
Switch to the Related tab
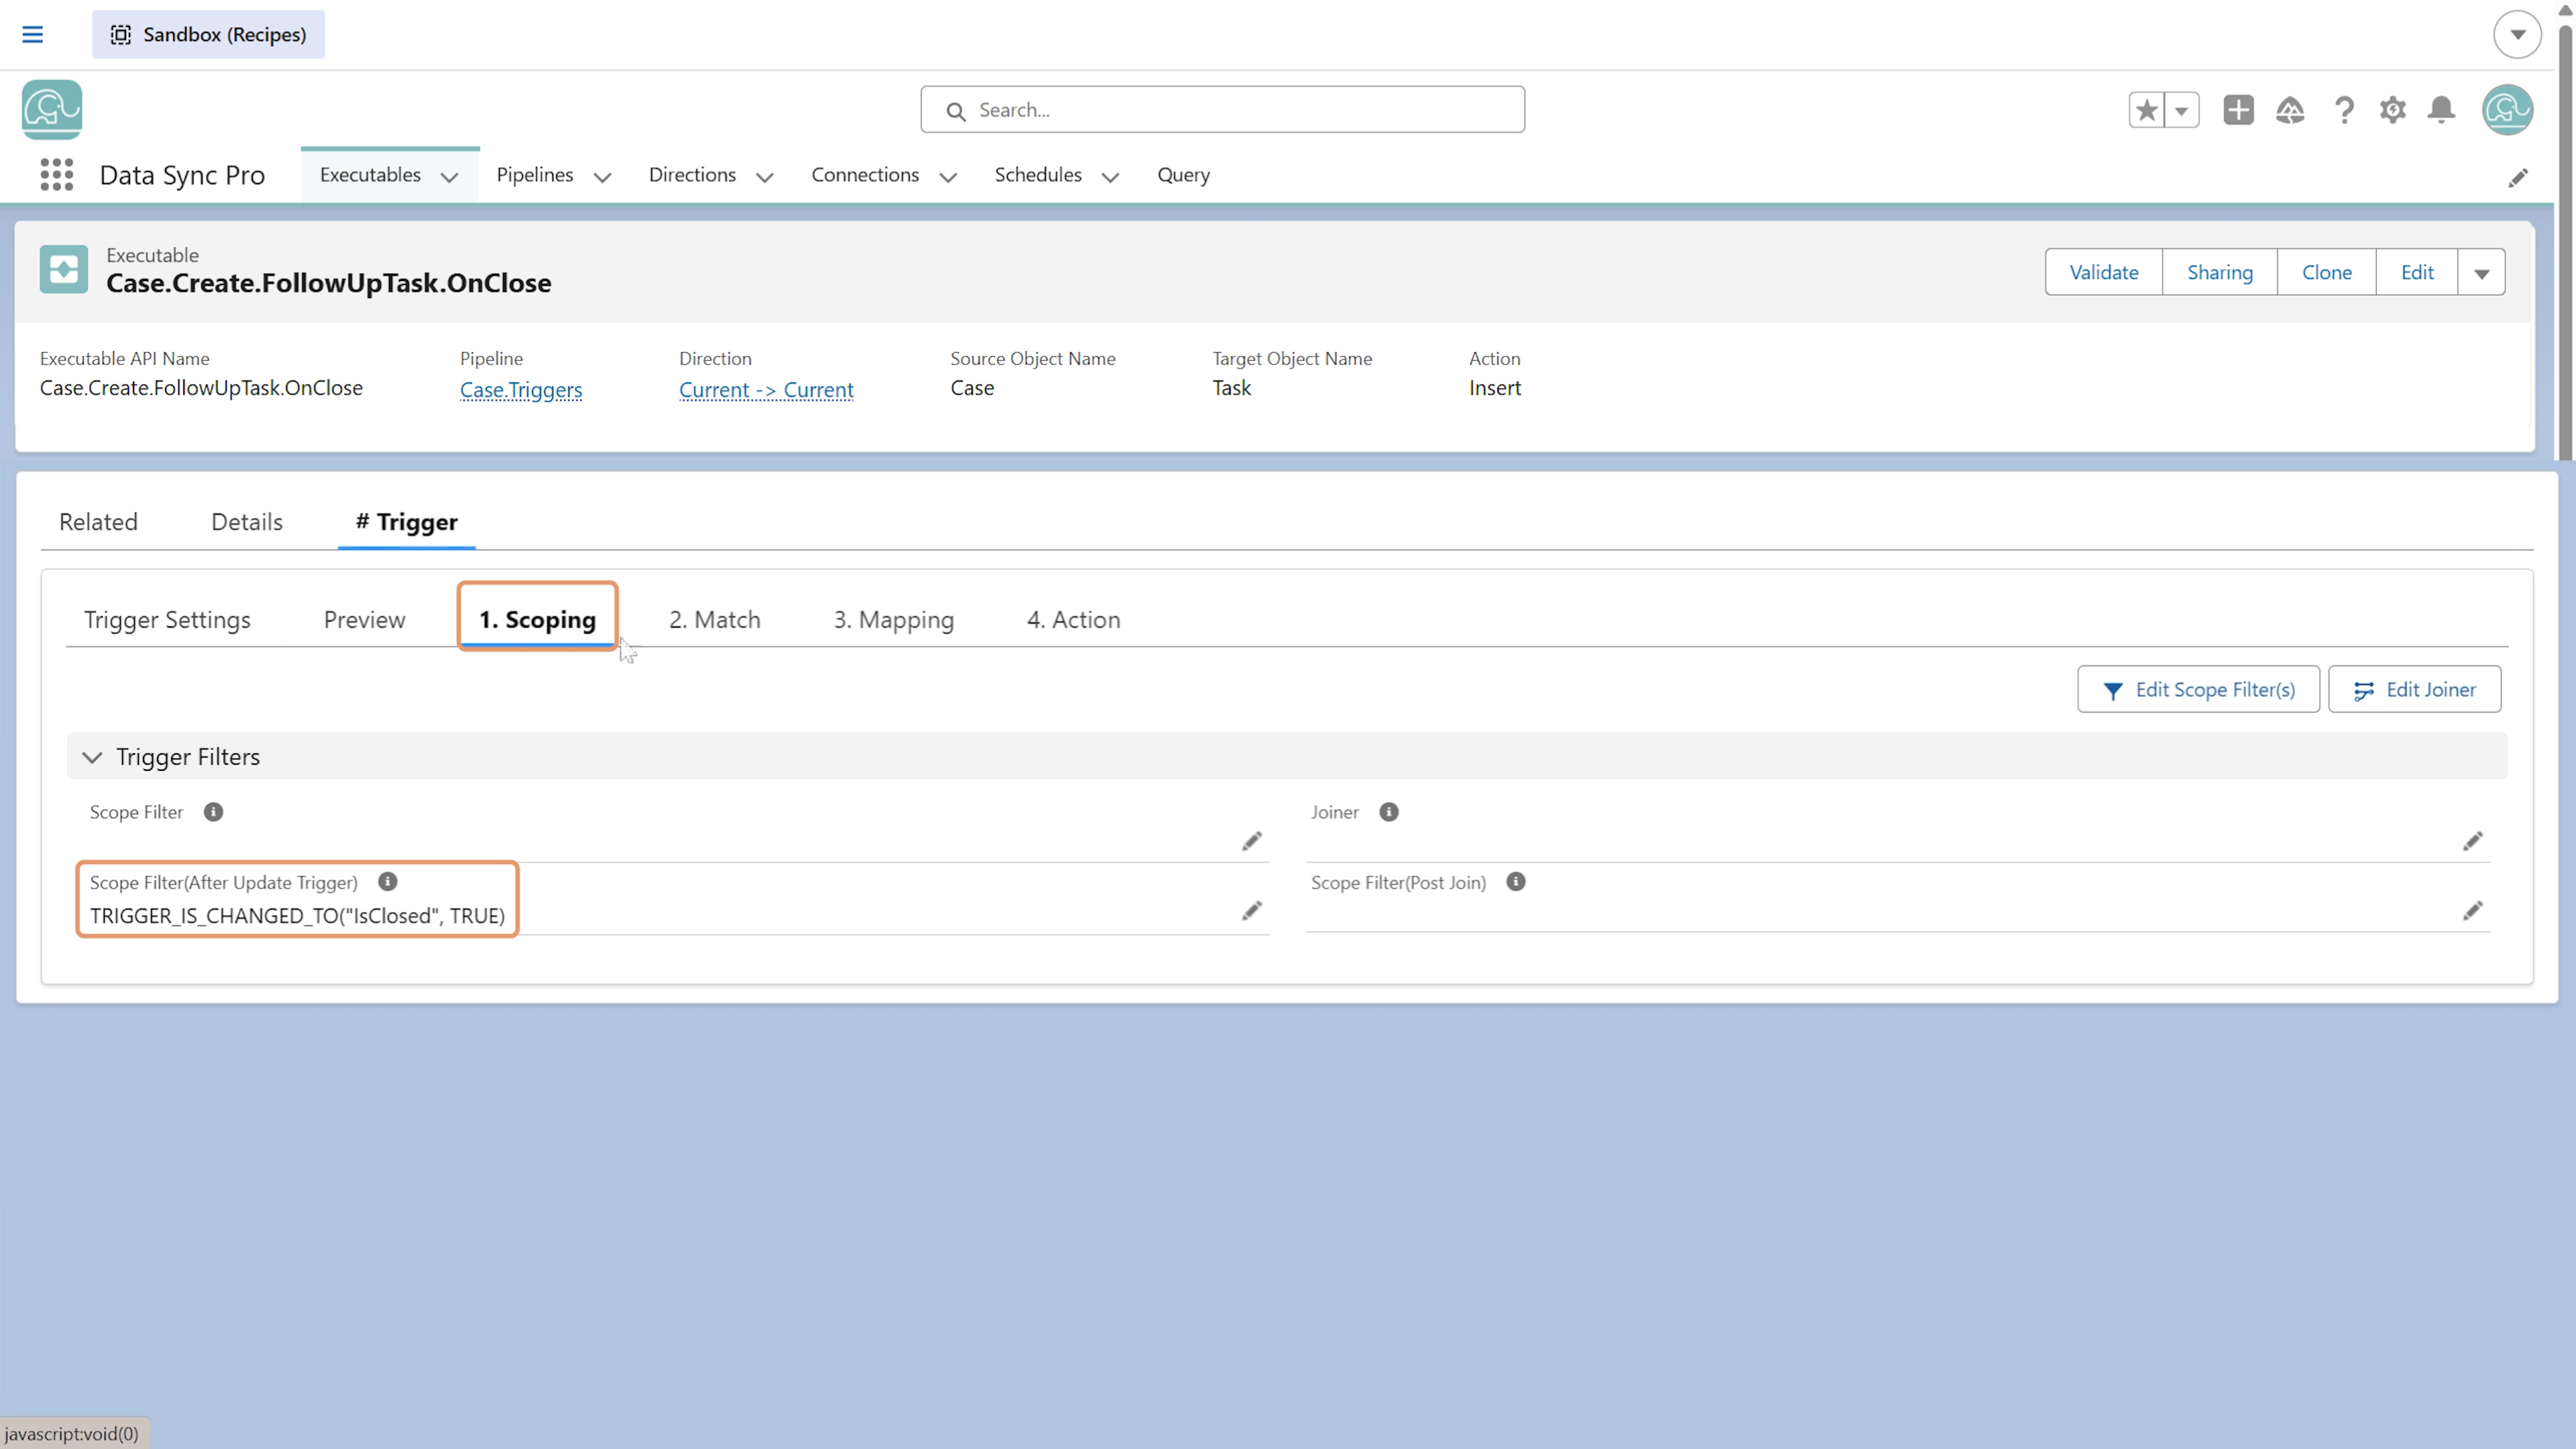(98, 522)
